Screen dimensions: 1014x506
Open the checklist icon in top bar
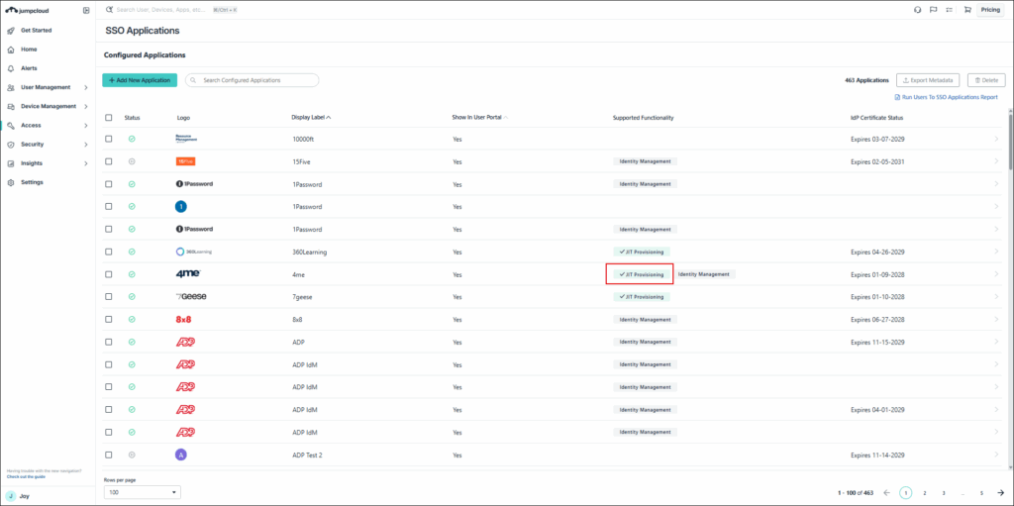click(x=949, y=10)
